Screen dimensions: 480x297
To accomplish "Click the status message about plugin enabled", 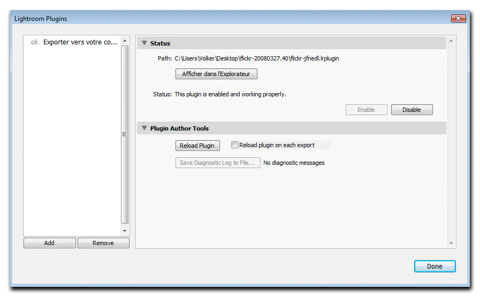I will coord(230,94).
